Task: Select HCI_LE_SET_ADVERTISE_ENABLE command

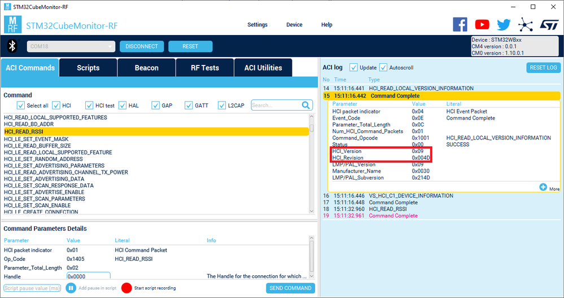Action: (x=44, y=192)
